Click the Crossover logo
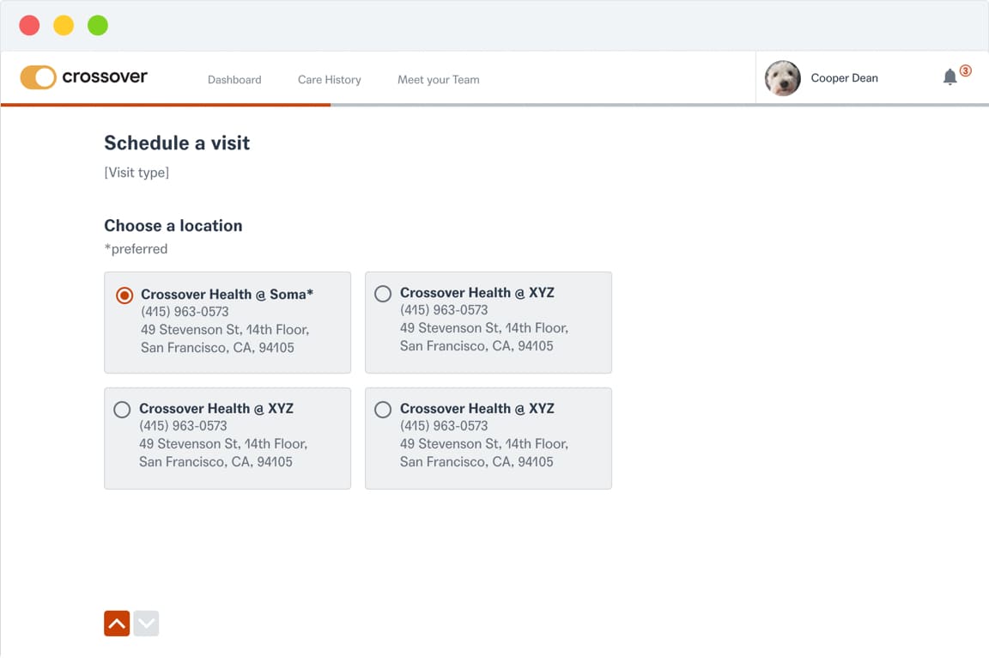 click(84, 77)
